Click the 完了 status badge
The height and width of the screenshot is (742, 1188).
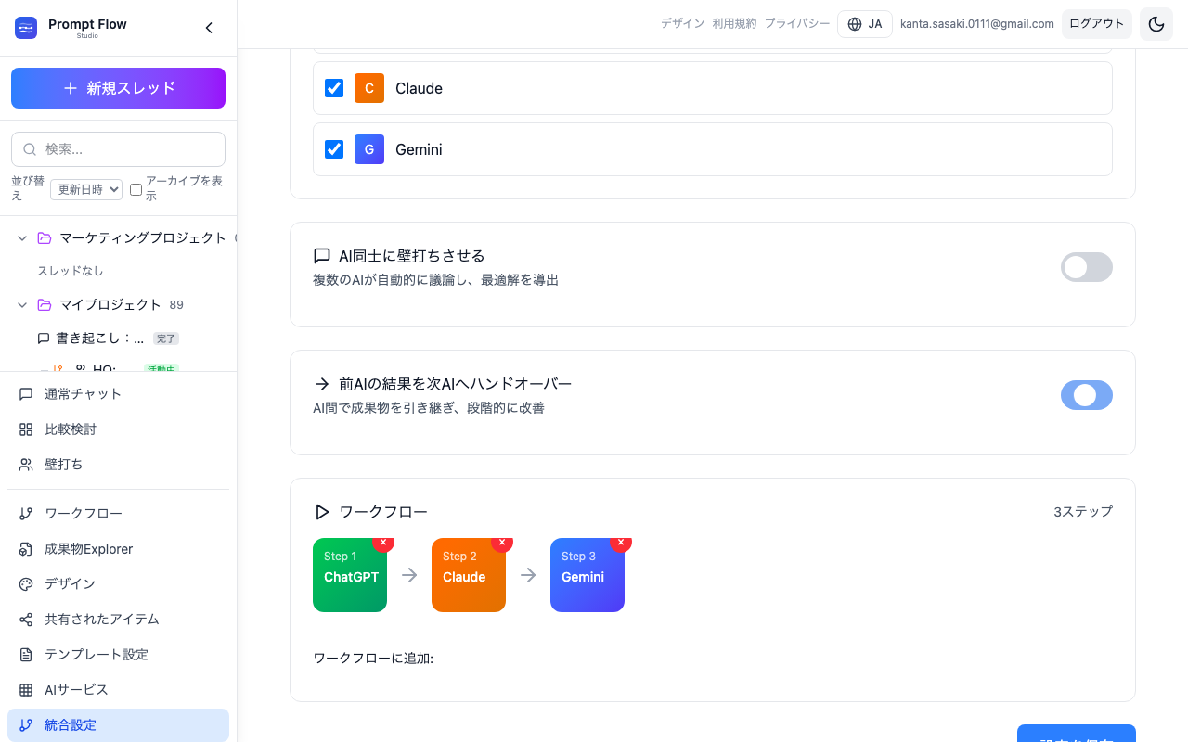tap(165, 339)
